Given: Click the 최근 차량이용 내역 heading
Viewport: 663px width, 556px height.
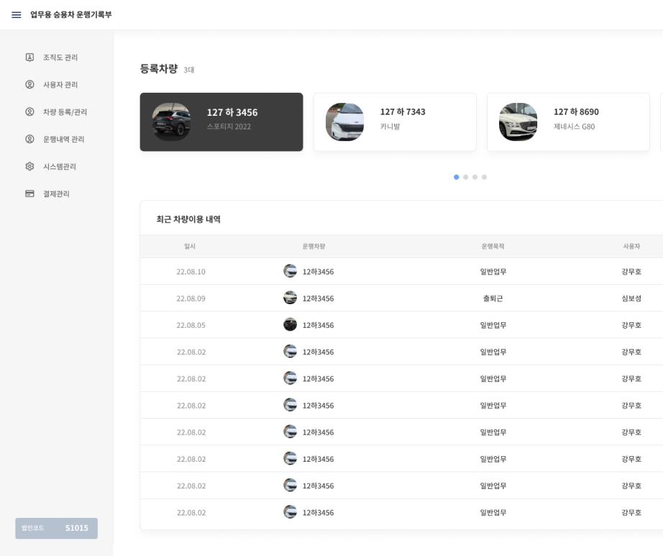Looking at the screenshot, I should pyautogui.click(x=188, y=219).
